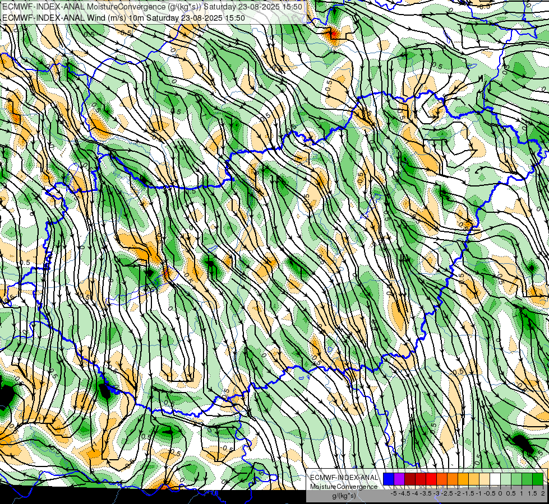This screenshot has height=504, width=549.
Task: Click the legend label MoistureConvergence
Action: point(344,487)
